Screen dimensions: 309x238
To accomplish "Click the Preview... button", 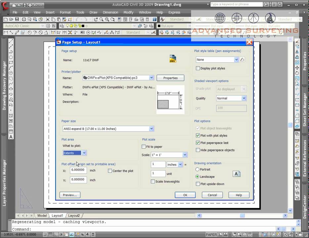I will click(70, 195).
